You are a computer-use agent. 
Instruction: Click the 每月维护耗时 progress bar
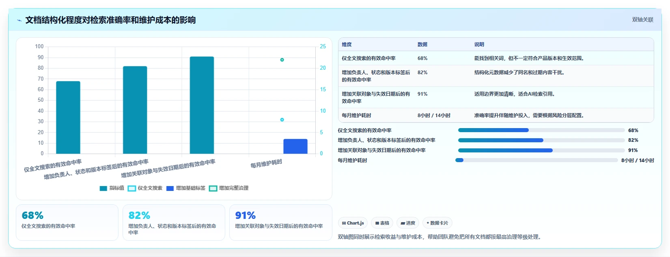tap(536, 161)
